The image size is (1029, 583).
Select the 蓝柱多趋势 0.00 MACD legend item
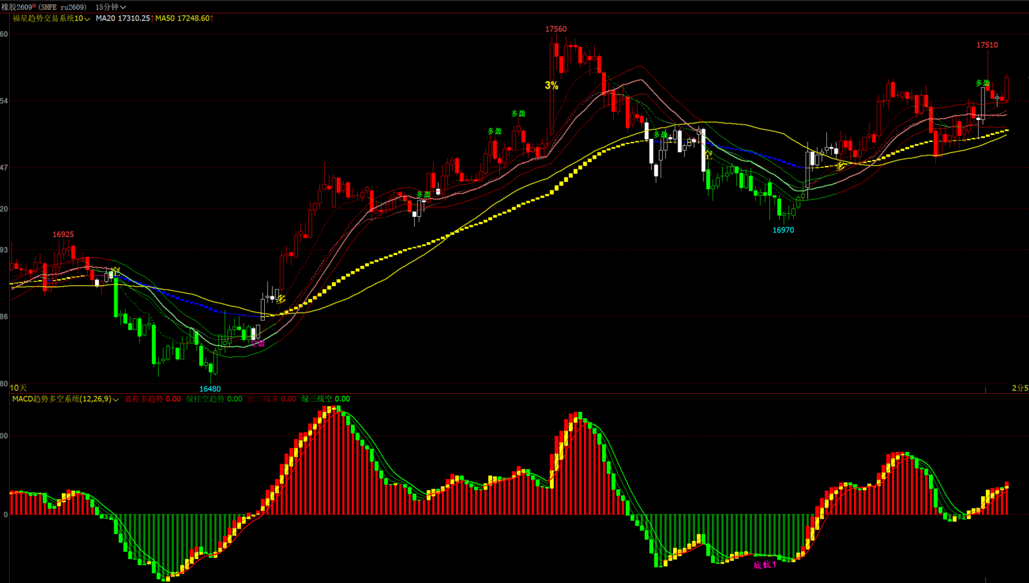coord(152,399)
